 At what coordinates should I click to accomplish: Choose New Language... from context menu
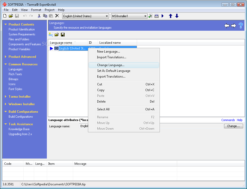coord(124,52)
